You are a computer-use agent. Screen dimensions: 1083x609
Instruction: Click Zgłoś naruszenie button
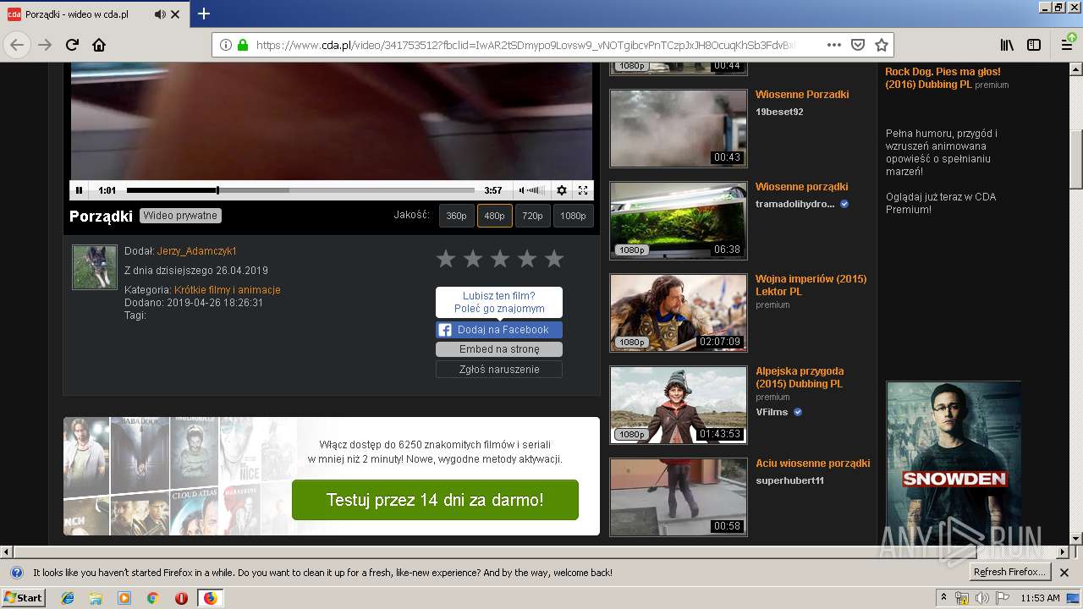click(x=499, y=370)
